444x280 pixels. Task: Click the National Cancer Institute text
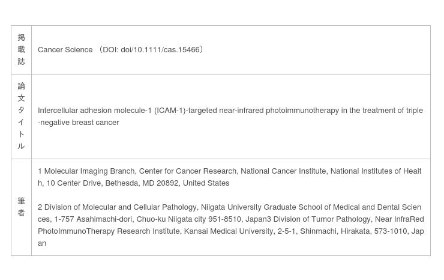tap(283, 171)
